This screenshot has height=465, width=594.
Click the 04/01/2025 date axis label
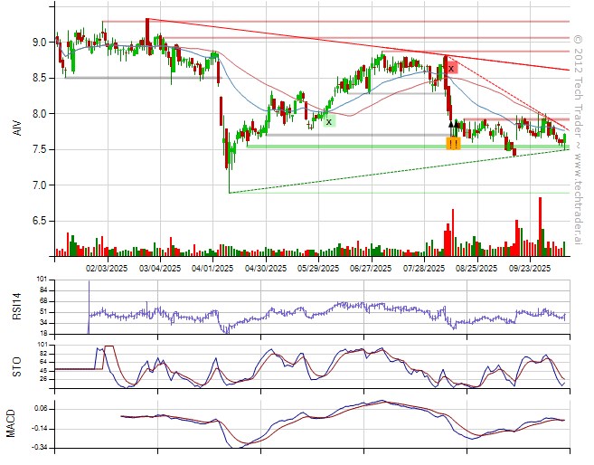point(213,268)
